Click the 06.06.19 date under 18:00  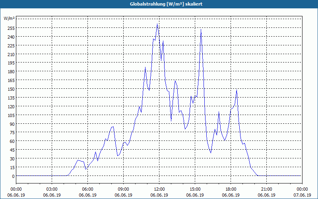(x=231, y=195)
